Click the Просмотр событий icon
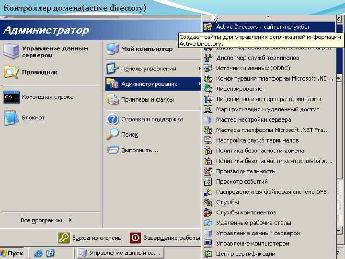This screenshot has height=259, width=345. click(208, 182)
